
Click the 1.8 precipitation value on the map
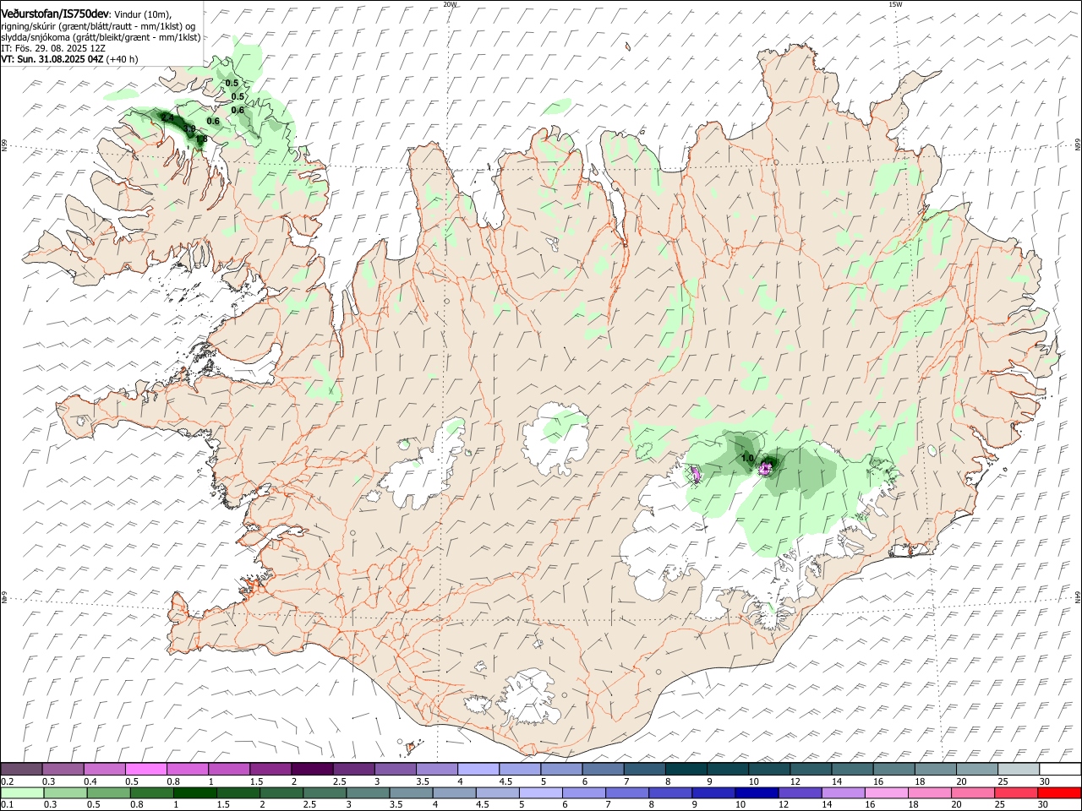201,139
